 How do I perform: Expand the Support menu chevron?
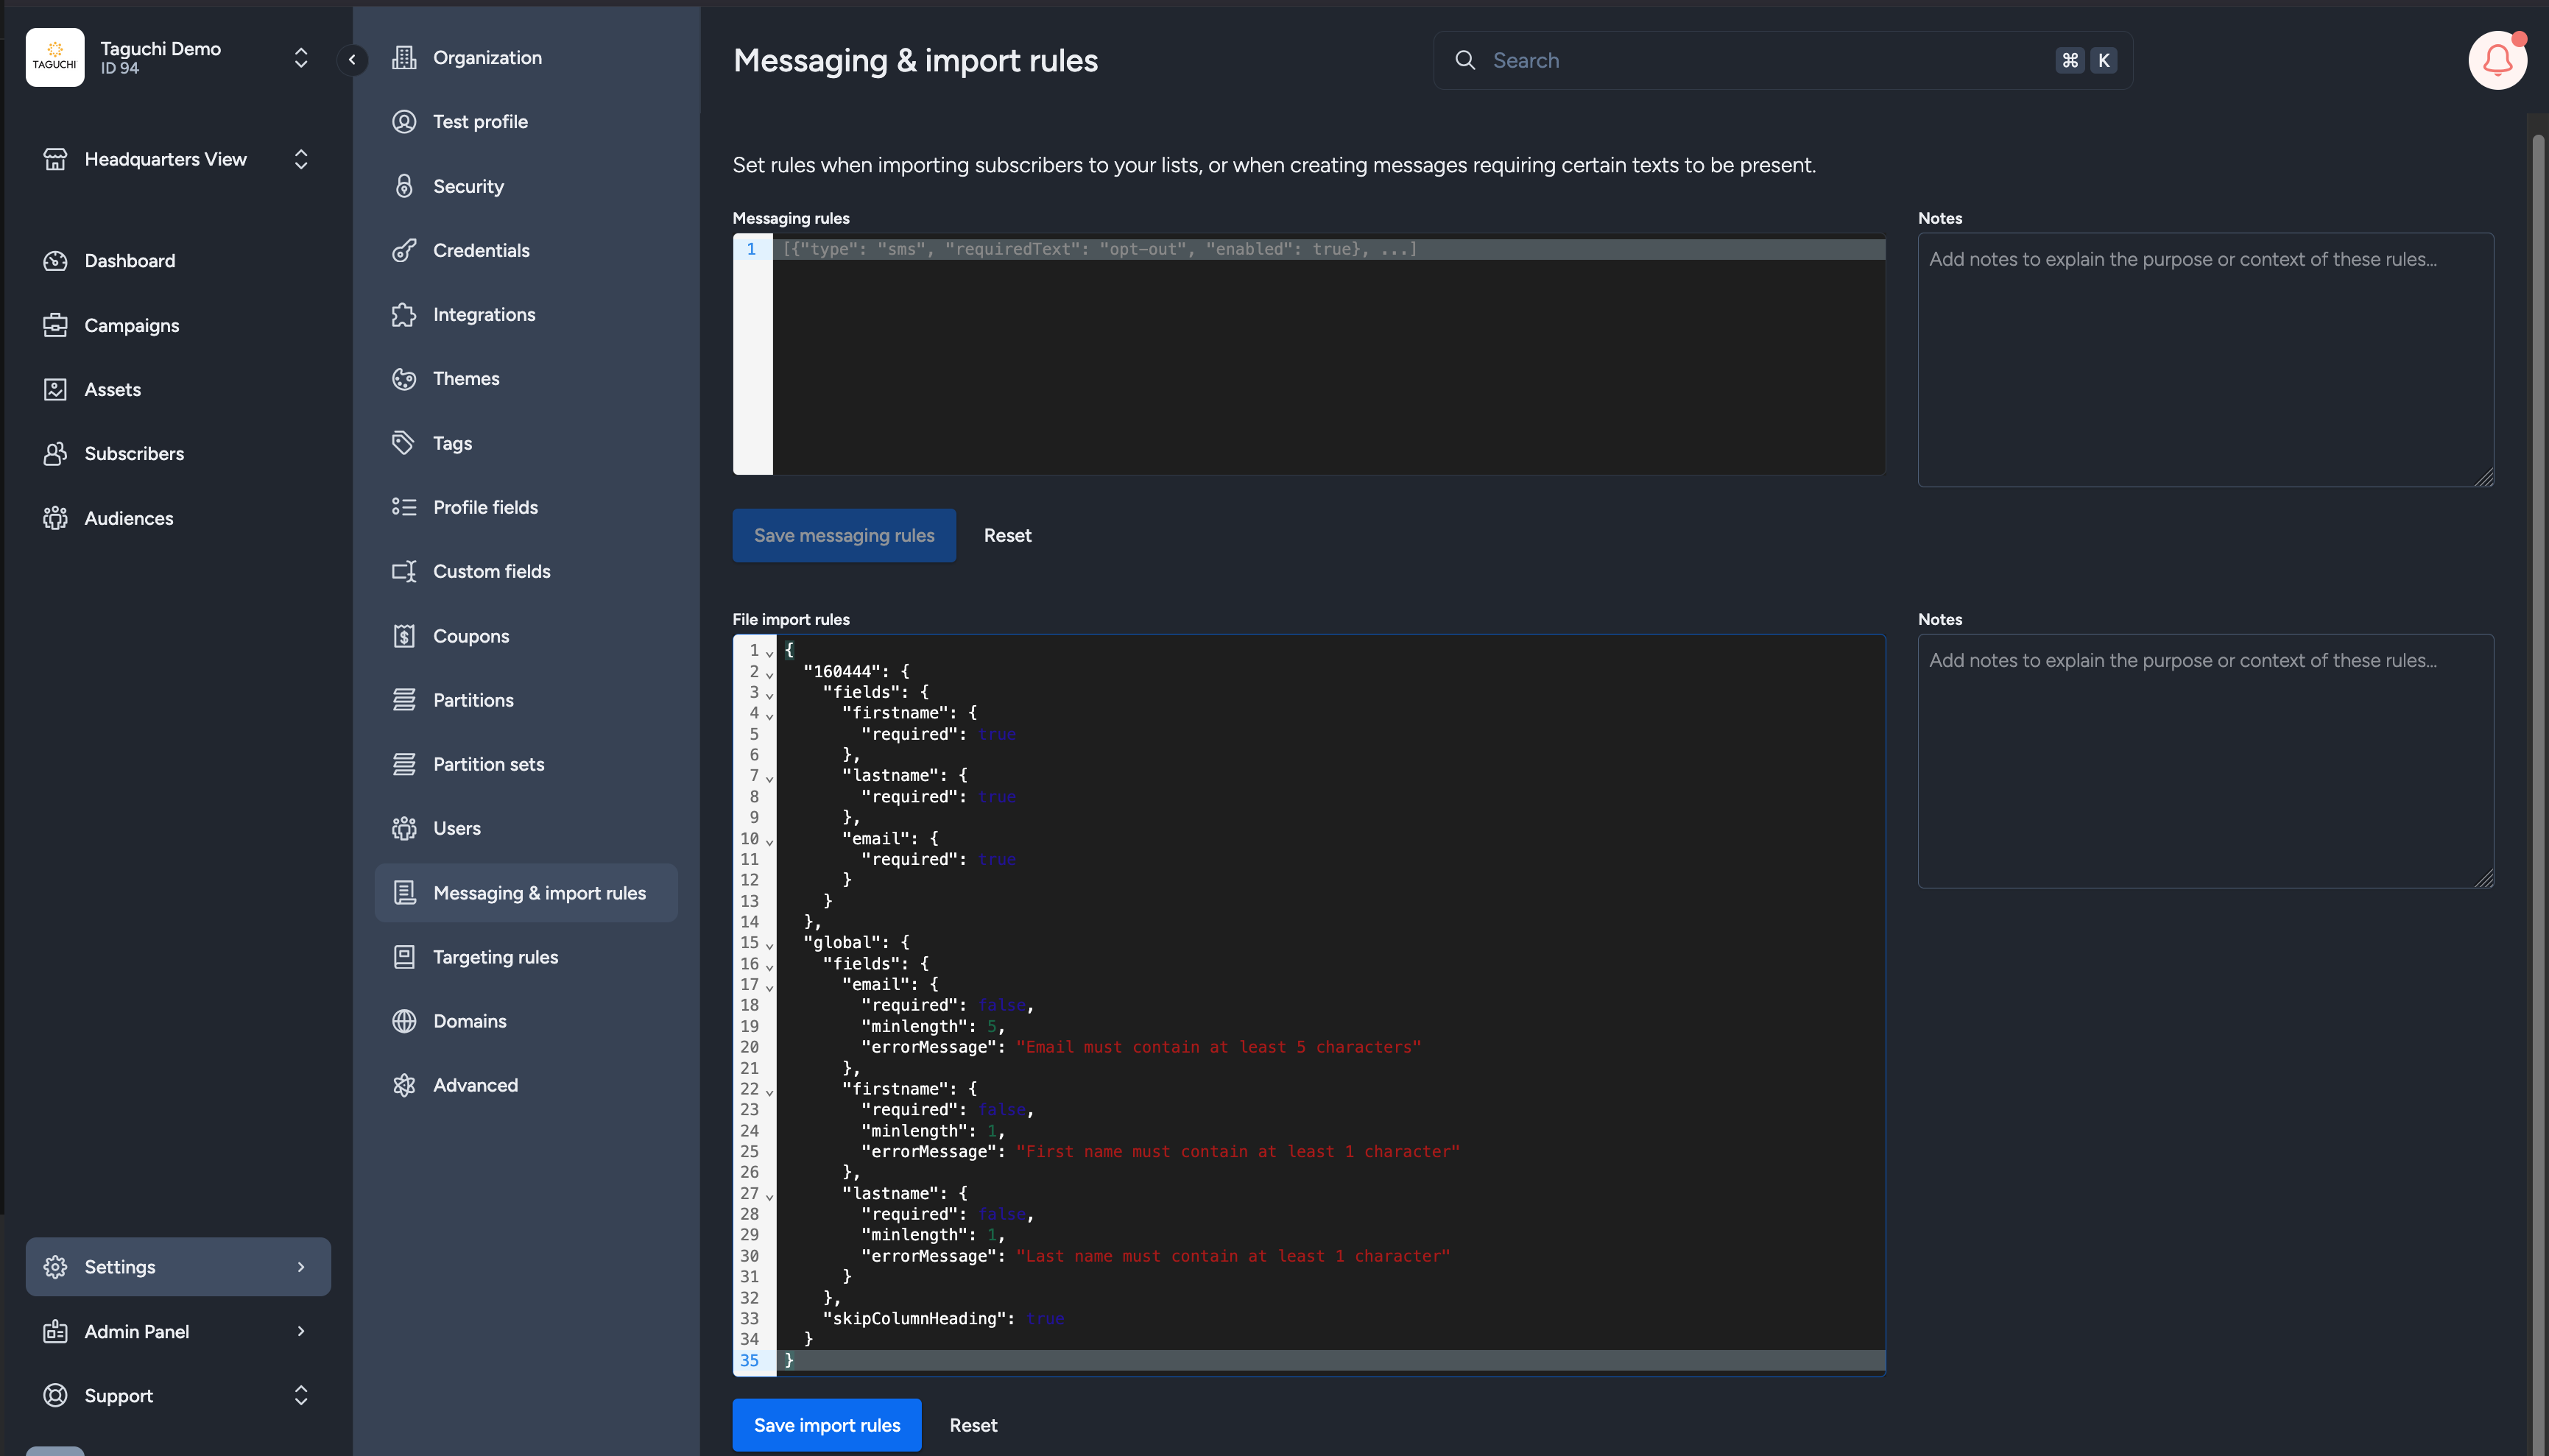coord(301,1395)
